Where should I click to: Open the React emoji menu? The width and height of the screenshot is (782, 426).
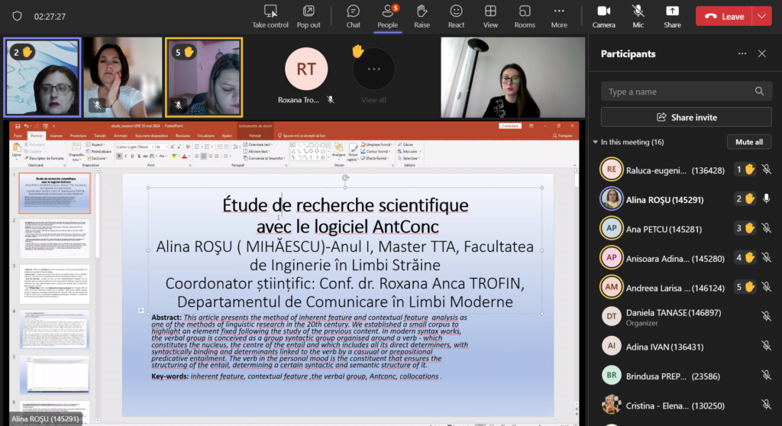[x=456, y=16]
